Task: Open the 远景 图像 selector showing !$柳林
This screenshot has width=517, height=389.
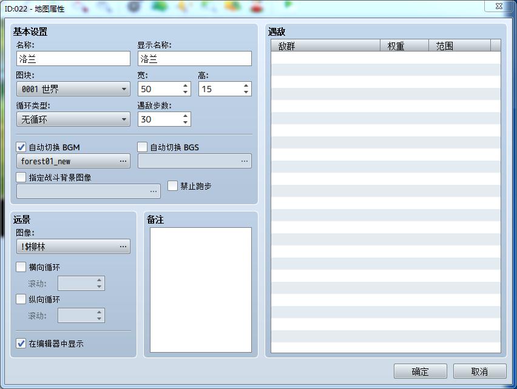Action: 73,246
